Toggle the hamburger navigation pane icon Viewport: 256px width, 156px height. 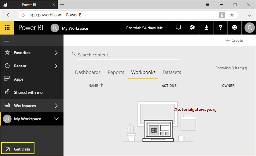[x=7, y=40]
